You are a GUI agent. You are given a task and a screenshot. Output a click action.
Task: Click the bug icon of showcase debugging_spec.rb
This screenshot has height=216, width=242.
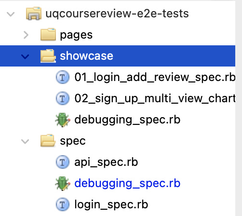tap(63, 120)
